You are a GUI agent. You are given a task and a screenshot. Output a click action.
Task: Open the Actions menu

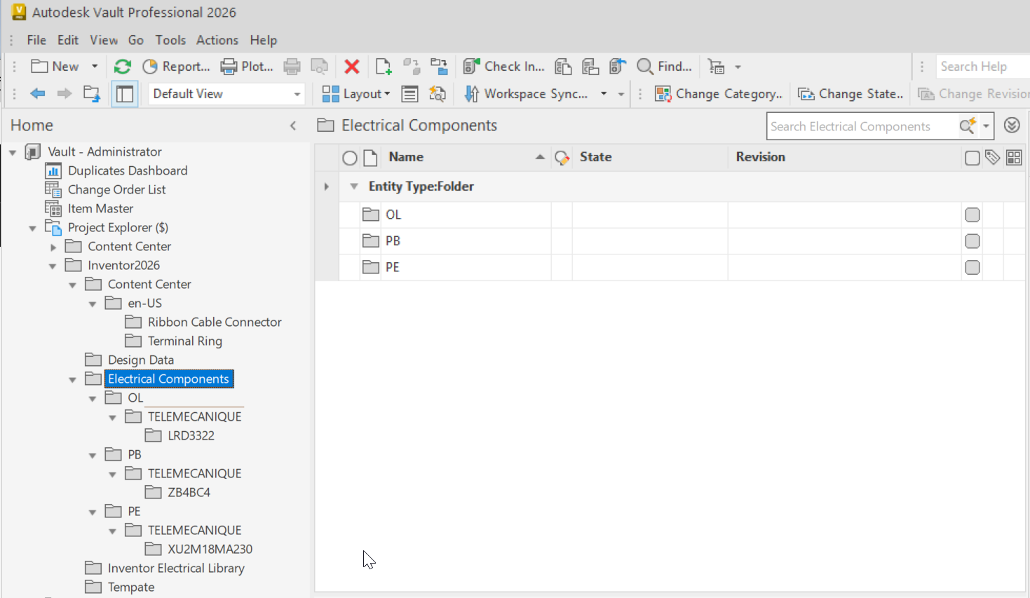[217, 40]
